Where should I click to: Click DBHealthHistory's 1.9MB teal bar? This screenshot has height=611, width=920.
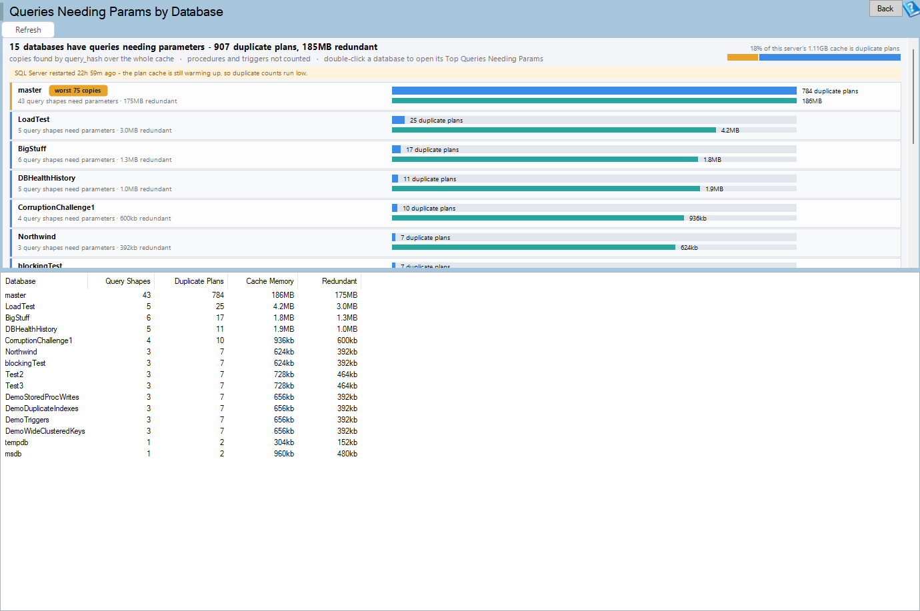coord(546,189)
